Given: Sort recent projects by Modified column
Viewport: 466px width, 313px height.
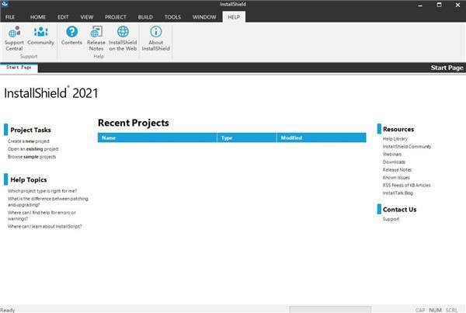Looking at the screenshot, I should click(322, 138).
